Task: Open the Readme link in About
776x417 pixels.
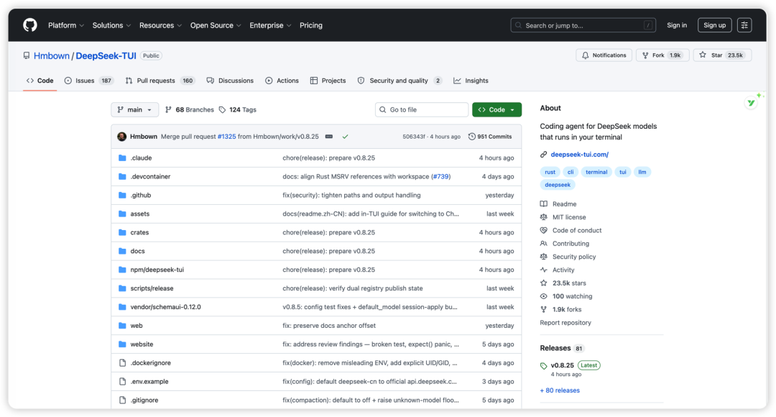Action: click(x=564, y=204)
